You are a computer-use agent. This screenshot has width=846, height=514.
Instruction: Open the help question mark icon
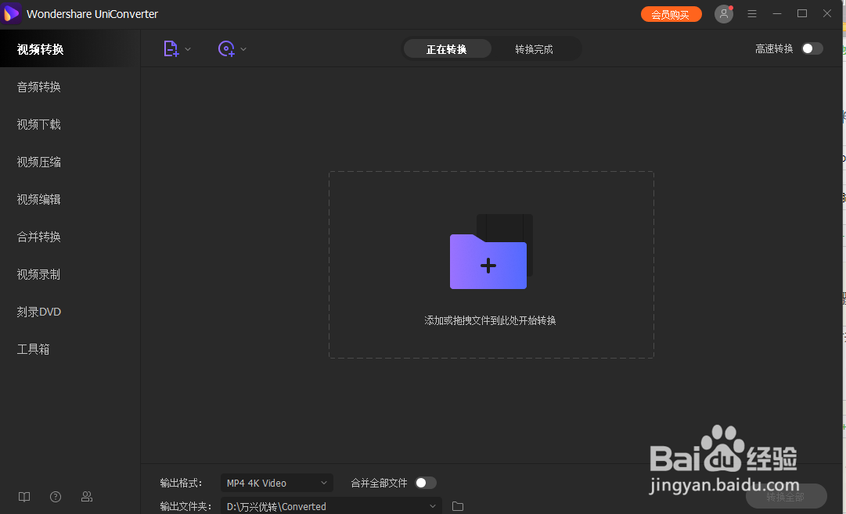(x=55, y=497)
